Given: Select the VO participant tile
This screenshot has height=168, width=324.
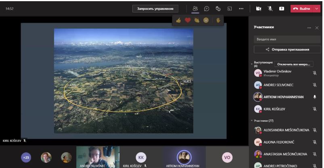Looking at the screenshot, I should click(227, 157).
